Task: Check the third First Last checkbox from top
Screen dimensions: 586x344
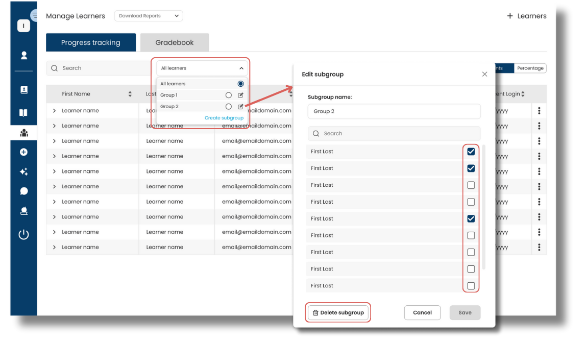Action: tap(471, 185)
